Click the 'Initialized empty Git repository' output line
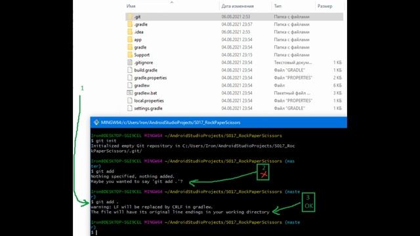The height and width of the screenshot is (236, 420). [x=192, y=148]
